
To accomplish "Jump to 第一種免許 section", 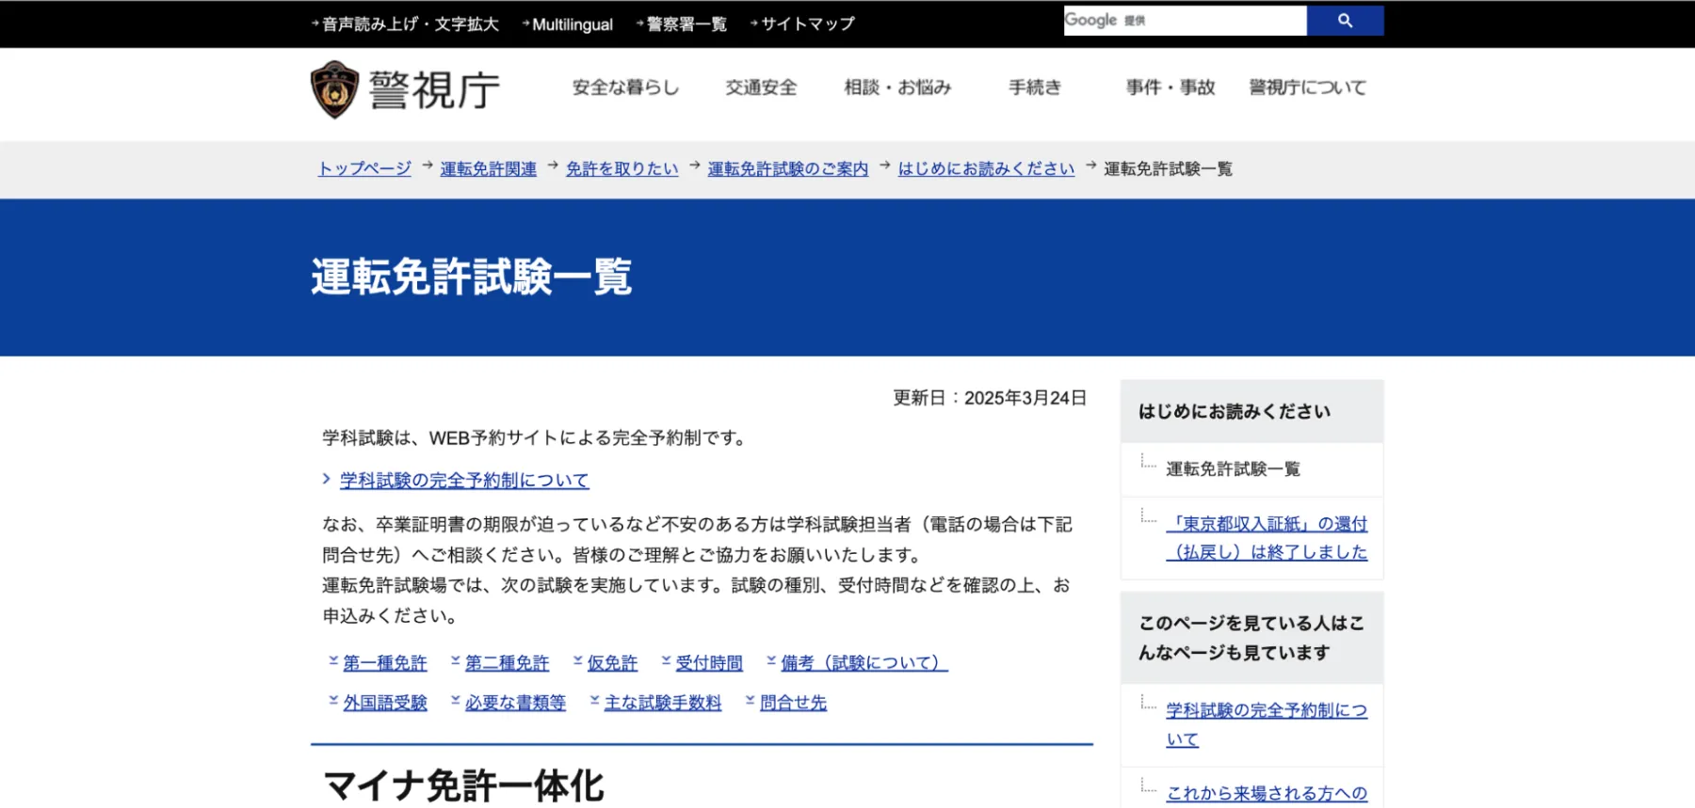I will pos(384,663).
